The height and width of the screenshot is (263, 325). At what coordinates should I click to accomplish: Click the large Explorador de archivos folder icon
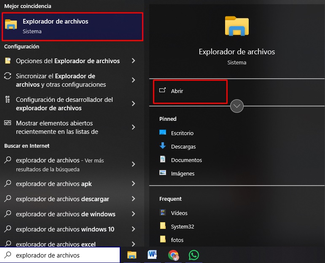click(237, 26)
